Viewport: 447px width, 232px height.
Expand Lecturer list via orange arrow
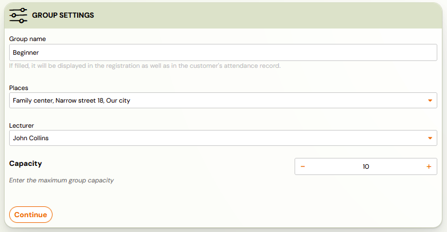[430, 138]
